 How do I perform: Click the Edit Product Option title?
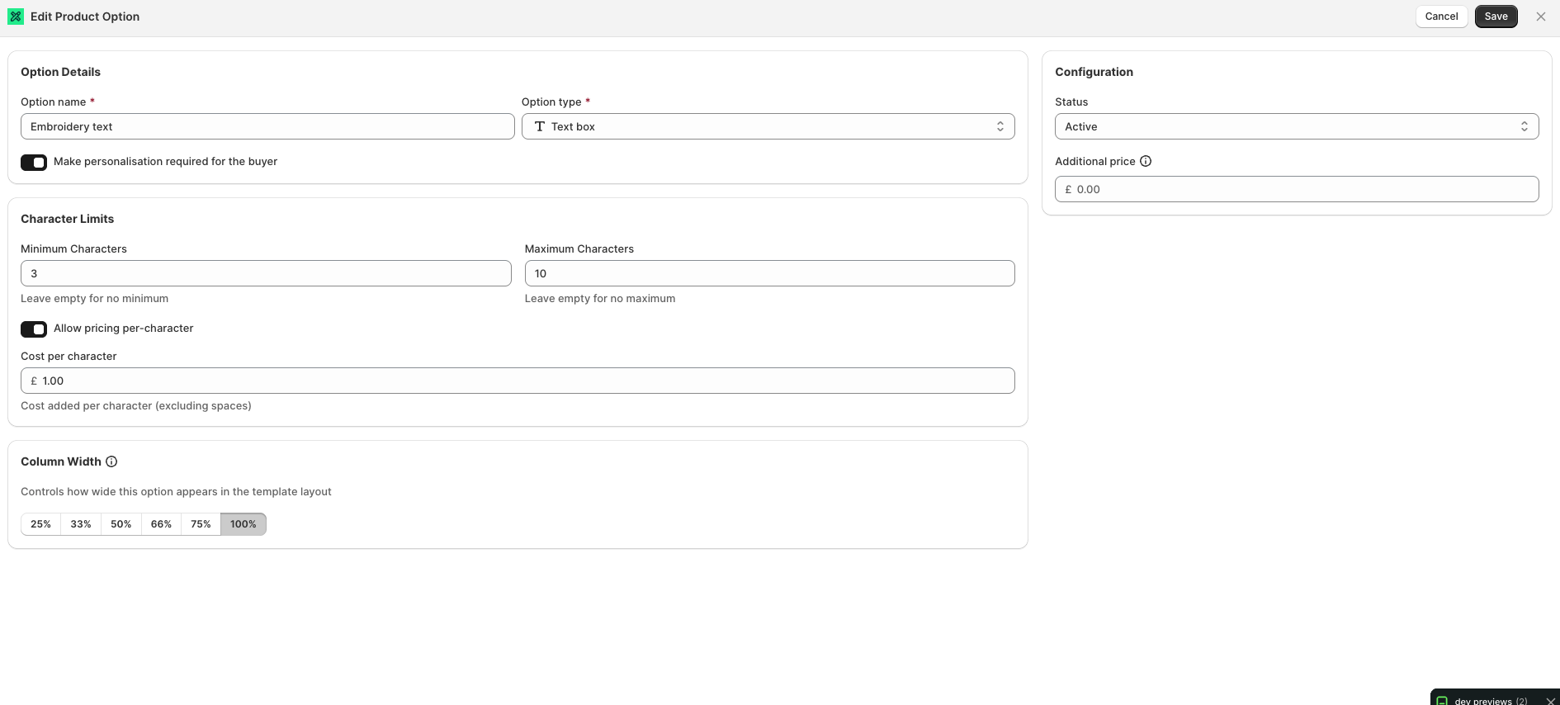tap(85, 17)
